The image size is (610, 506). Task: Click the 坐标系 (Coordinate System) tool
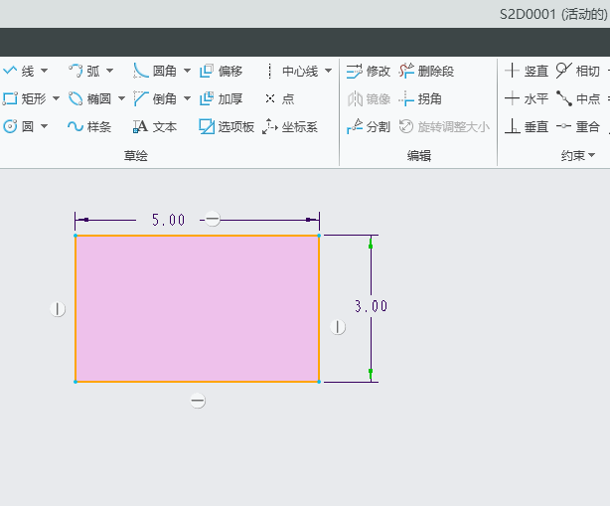click(289, 126)
